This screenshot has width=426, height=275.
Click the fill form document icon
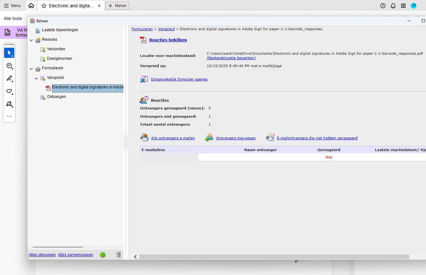pyautogui.click(x=8, y=32)
